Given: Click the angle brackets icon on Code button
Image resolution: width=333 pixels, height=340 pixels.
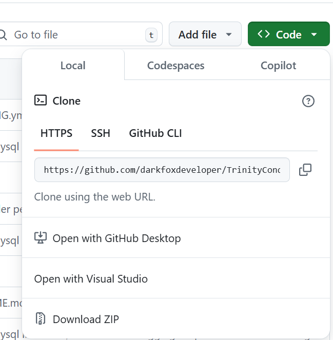Looking at the screenshot, I should 264,34.
